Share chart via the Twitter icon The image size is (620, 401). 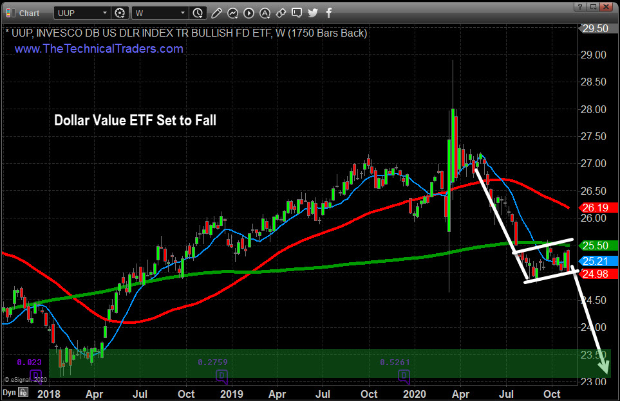click(x=313, y=13)
